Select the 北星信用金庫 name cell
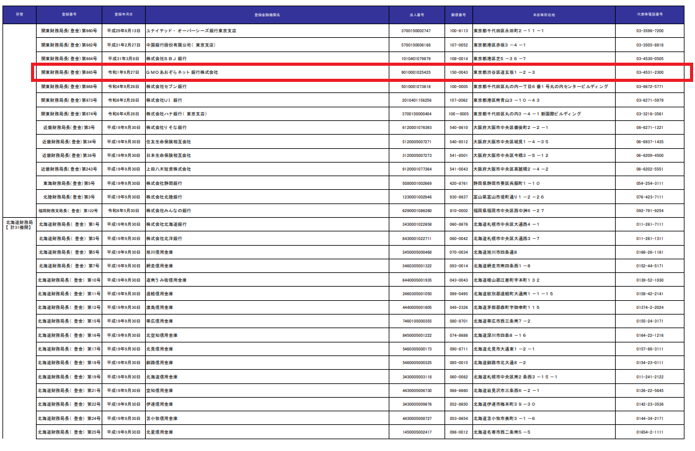Viewport: 695px width, 451px height. 159,432
